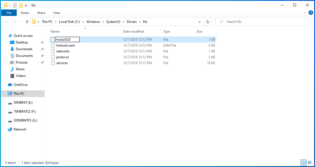
Task: Expand chevron between Windows and System32
Action: [x=103, y=22]
